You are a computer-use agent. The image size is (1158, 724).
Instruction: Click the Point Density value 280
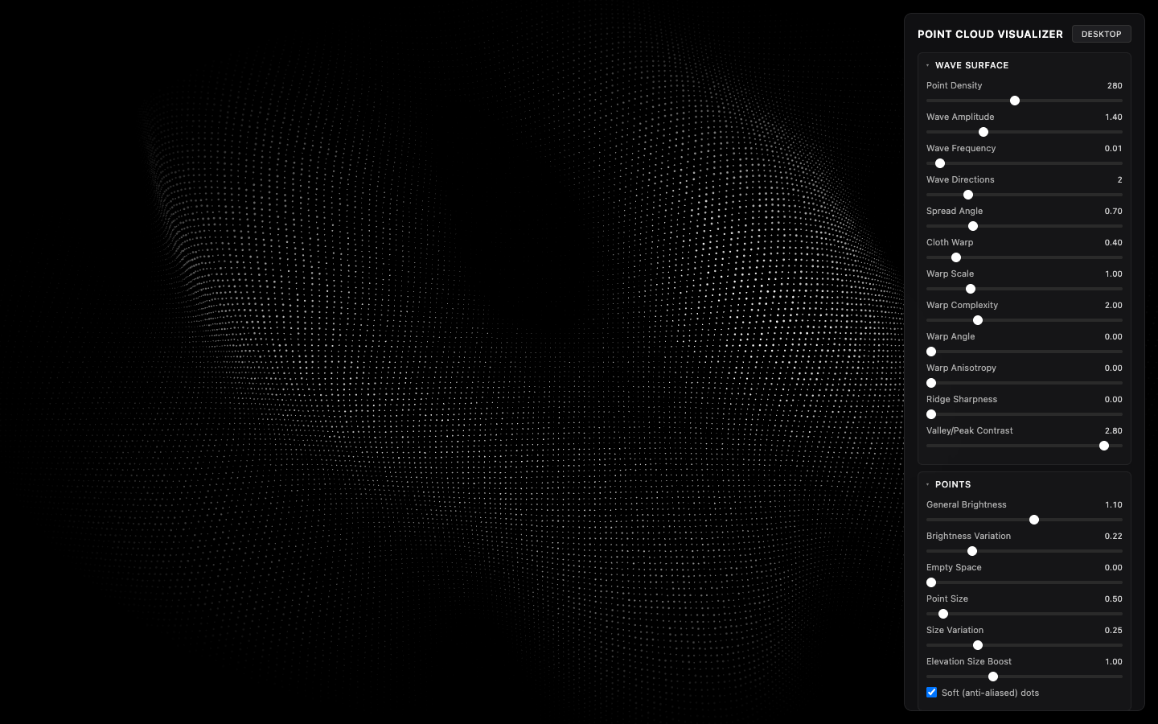[1115, 85]
